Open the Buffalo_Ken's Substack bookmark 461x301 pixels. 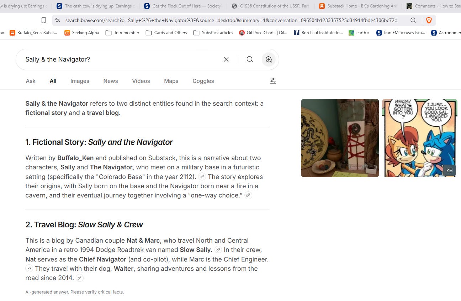tap(33, 33)
